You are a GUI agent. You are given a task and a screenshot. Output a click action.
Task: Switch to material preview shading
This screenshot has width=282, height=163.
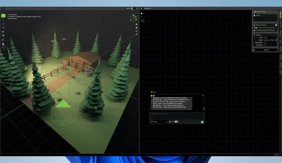pos(130,8)
